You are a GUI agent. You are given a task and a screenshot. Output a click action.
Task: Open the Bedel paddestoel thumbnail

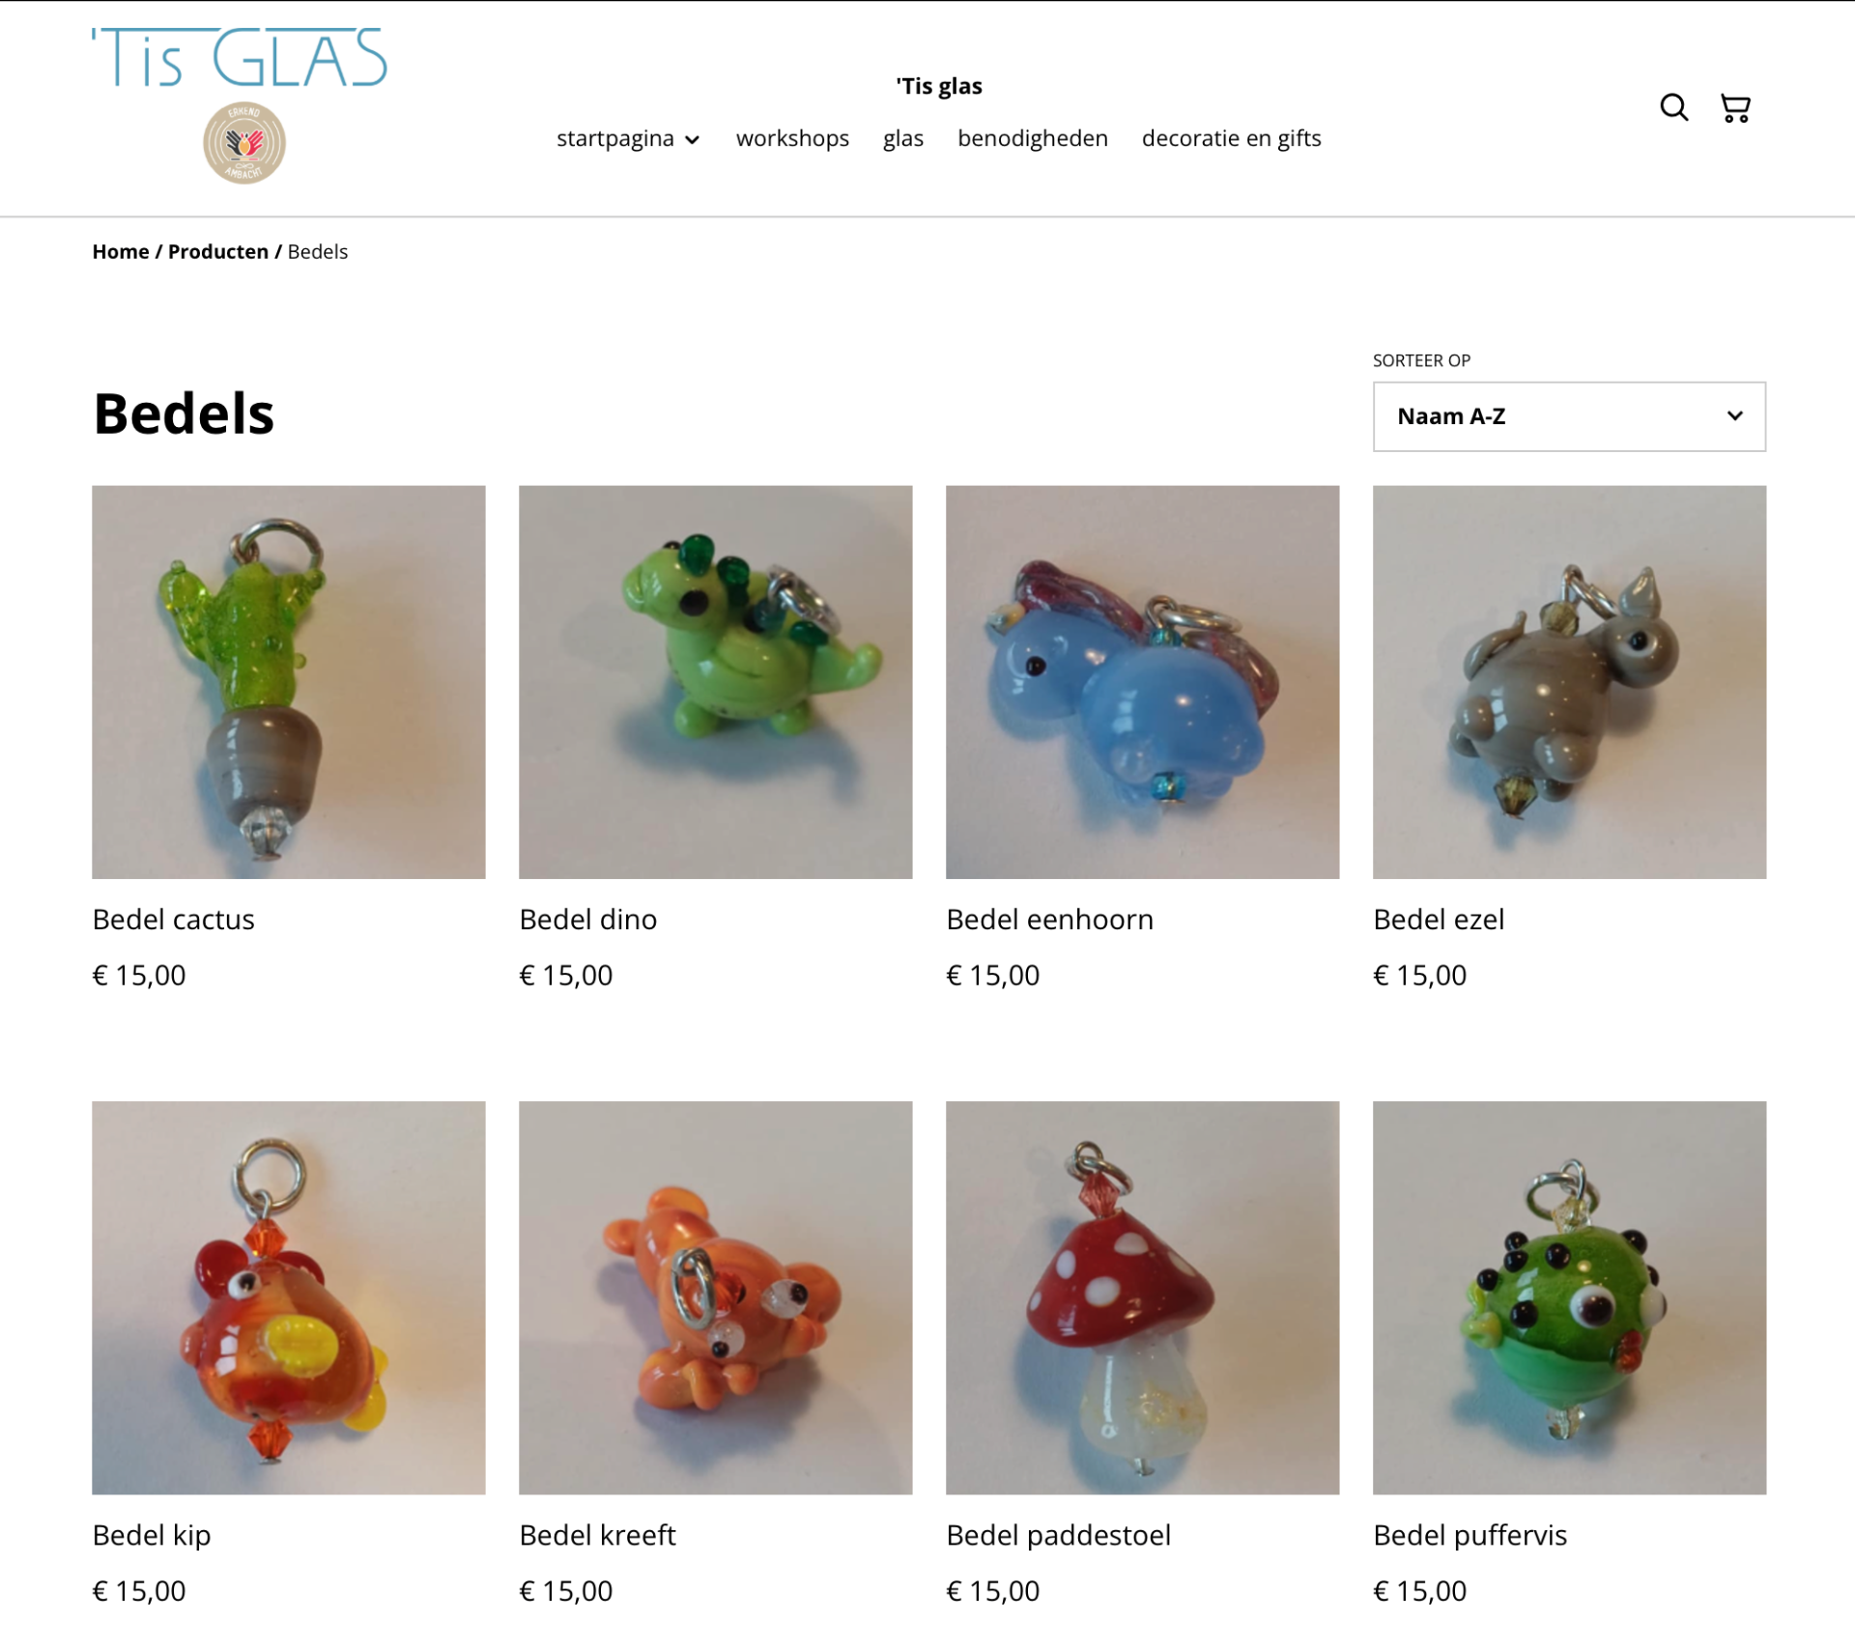1143,1297
